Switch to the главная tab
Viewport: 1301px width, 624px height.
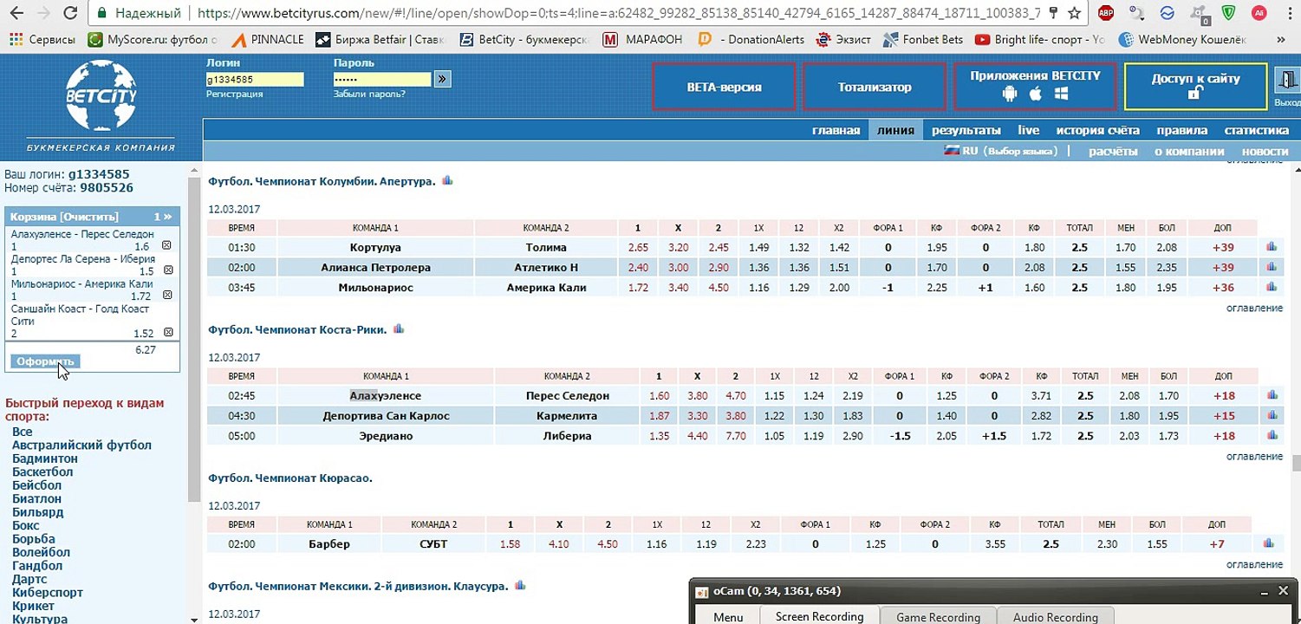coord(836,130)
